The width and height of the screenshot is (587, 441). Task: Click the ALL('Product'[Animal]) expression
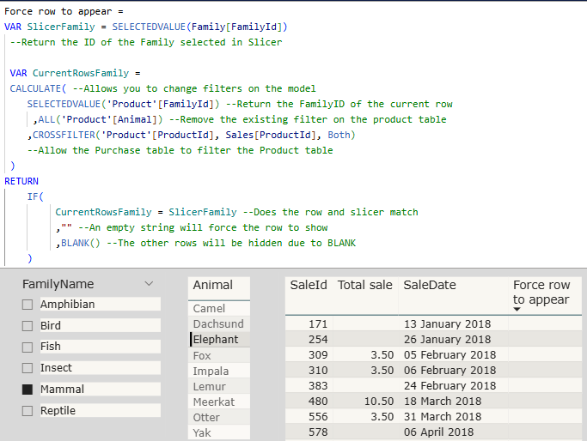[101, 119]
